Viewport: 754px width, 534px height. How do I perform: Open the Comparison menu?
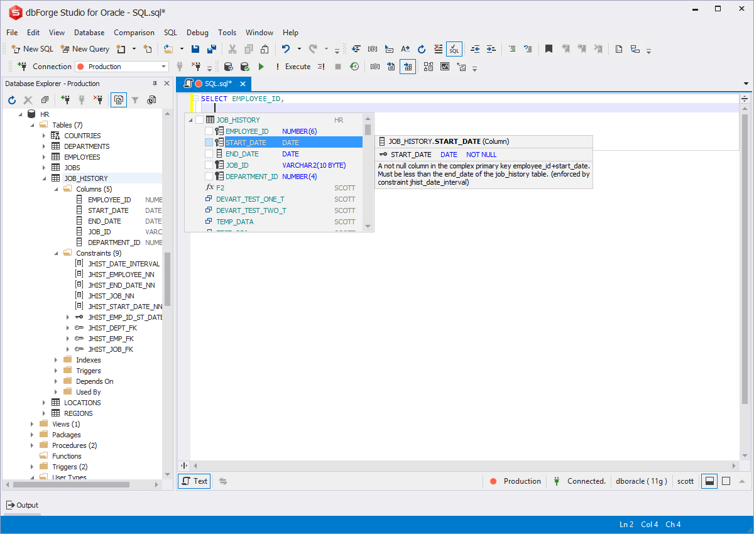tap(134, 33)
